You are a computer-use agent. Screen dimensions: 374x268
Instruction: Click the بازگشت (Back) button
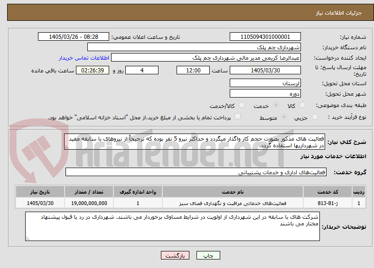[x=175, y=255]
